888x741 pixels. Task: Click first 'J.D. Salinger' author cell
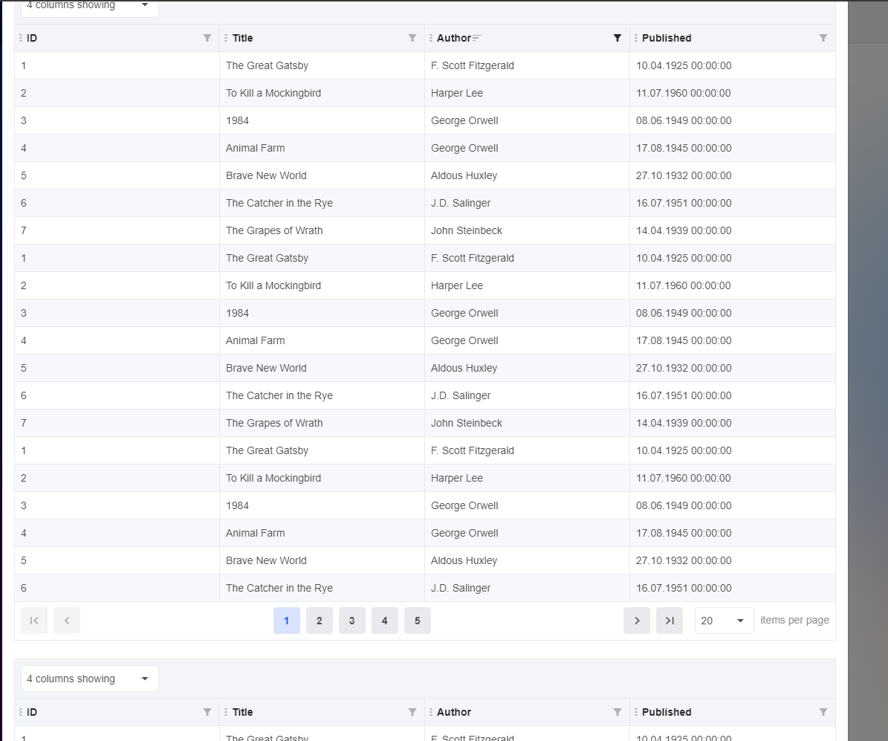(x=528, y=203)
